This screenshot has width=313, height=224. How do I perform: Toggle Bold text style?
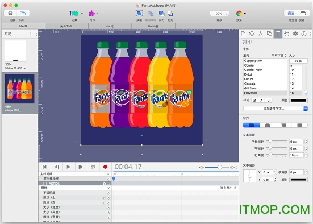[x=254, y=100]
